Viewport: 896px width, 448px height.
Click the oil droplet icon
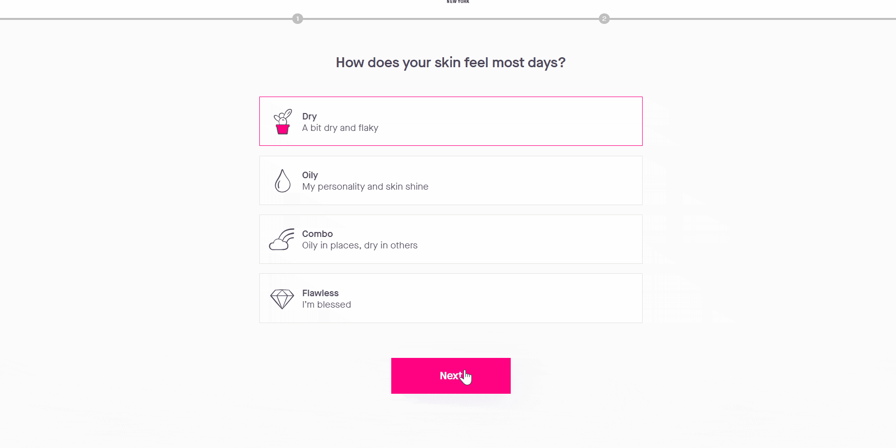(x=283, y=181)
